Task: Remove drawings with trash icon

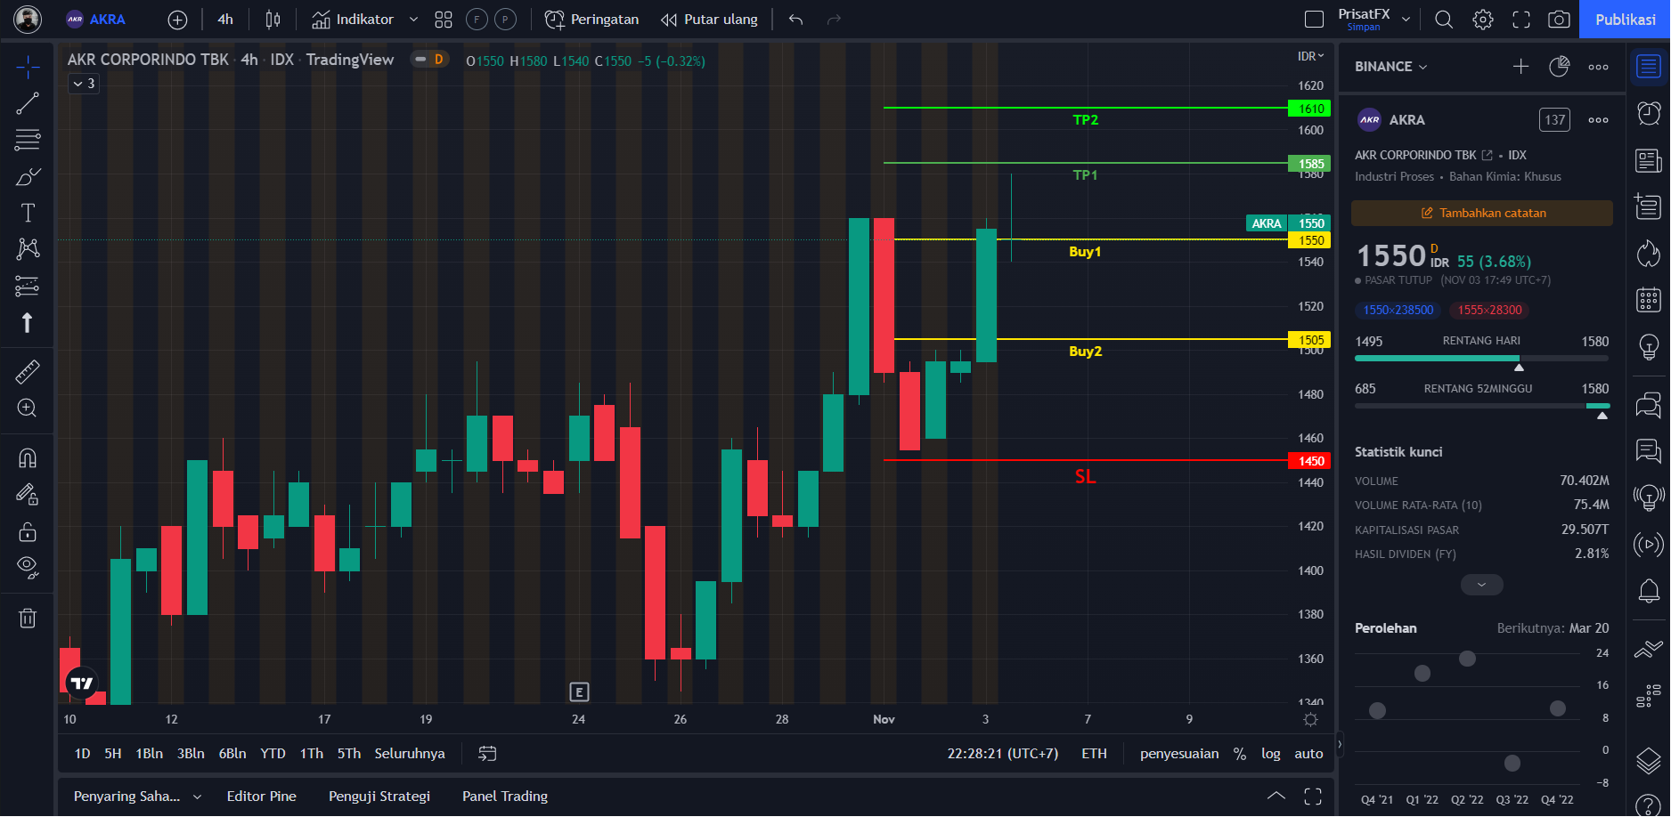Action: (x=28, y=618)
